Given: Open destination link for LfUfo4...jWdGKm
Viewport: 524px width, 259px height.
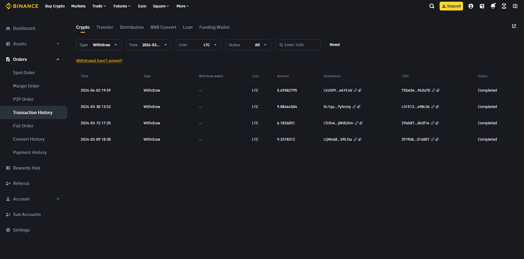Looking at the screenshot, I should [357, 123].
